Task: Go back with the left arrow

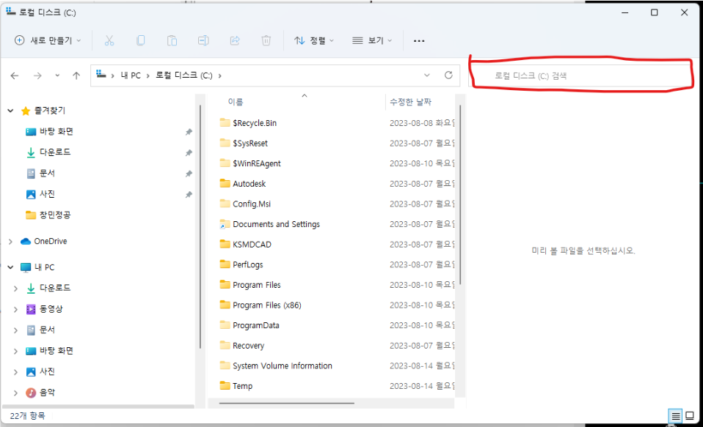Action: click(15, 75)
